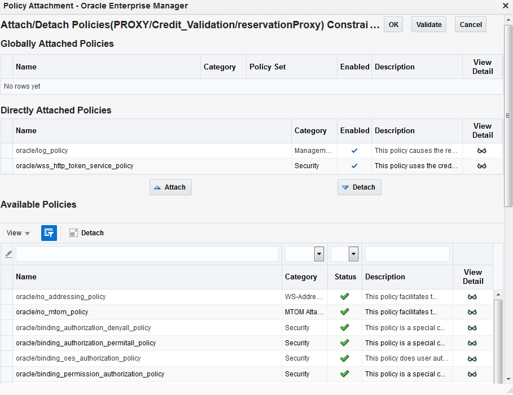Image resolution: width=513 pixels, height=395 pixels.
Task: Select oracle/binding_permission_authorization_policy row
Action: click(x=247, y=374)
